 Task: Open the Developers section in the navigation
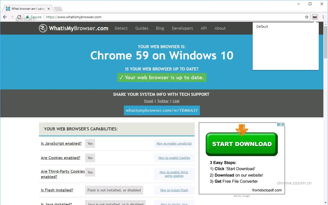[x=182, y=28]
